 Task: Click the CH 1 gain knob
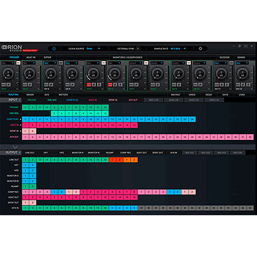point(8,74)
